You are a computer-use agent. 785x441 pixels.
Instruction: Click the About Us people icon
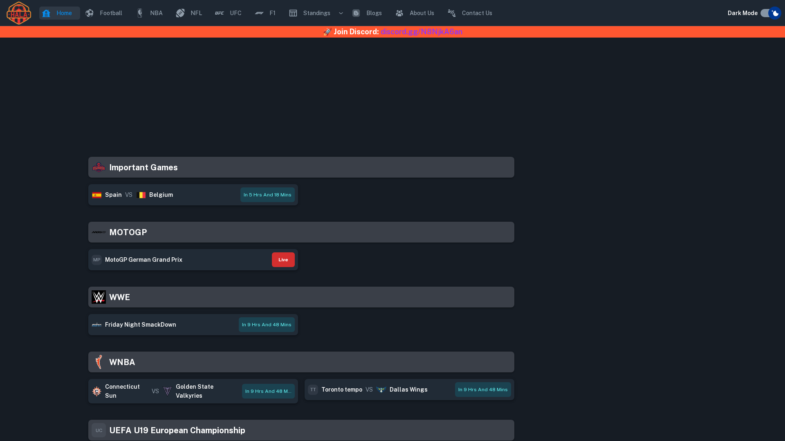pyautogui.click(x=399, y=13)
